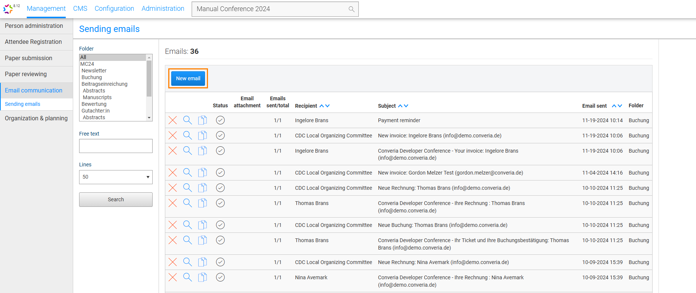Create a New email
The width and height of the screenshot is (696, 293).
[188, 78]
